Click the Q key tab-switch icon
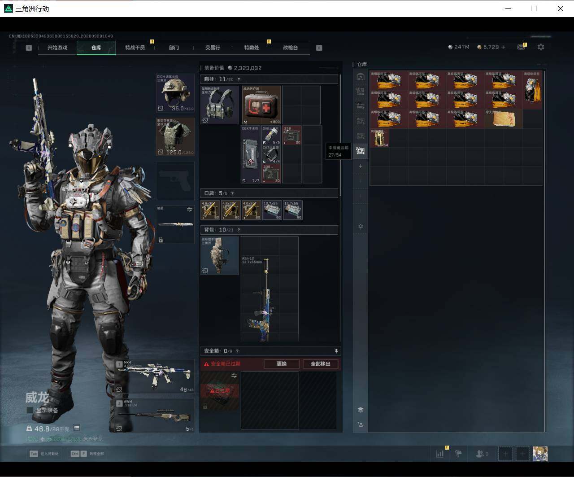574x477 pixels. click(29, 48)
